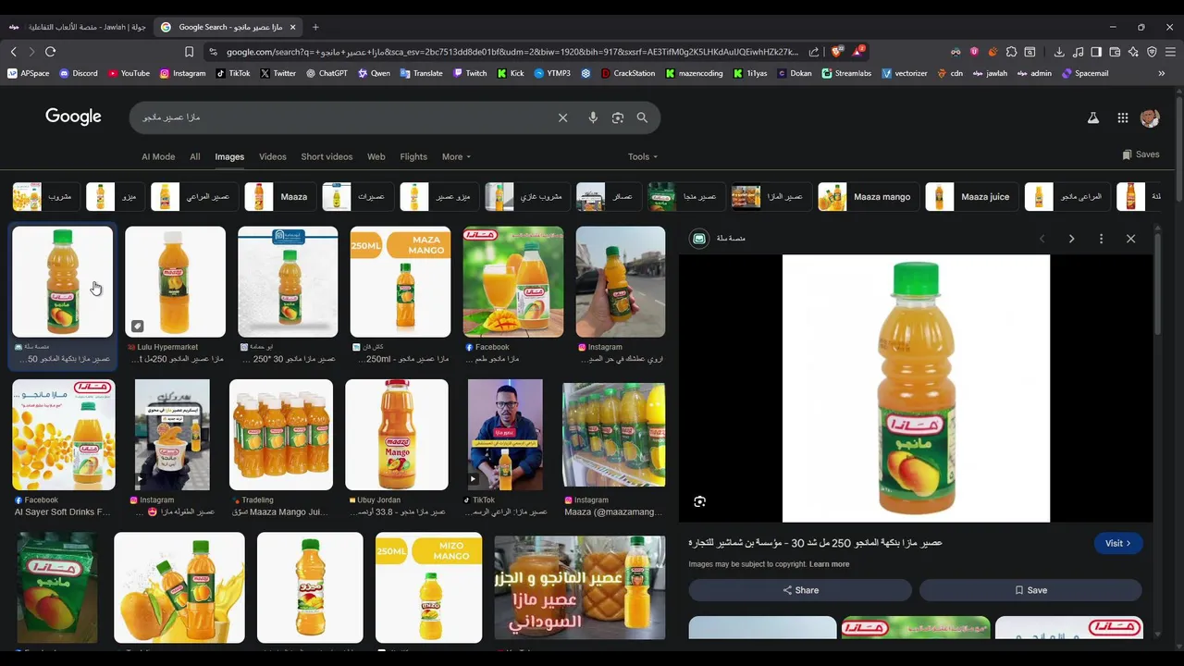Open the Extensions puzzle icon
Viewport: 1184px width, 666px height.
click(x=1011, y=52)
